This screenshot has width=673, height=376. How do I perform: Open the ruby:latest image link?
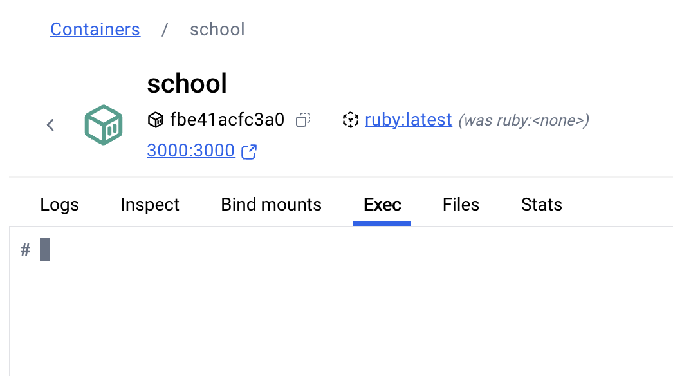point(408,120)
